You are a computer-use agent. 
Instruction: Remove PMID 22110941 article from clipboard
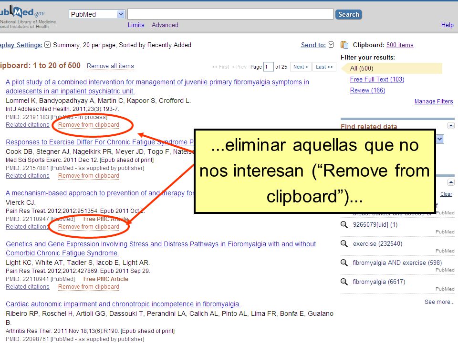(89, 287)
